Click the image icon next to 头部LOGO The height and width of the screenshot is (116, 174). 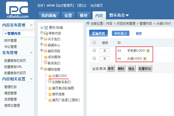point(145,59)
